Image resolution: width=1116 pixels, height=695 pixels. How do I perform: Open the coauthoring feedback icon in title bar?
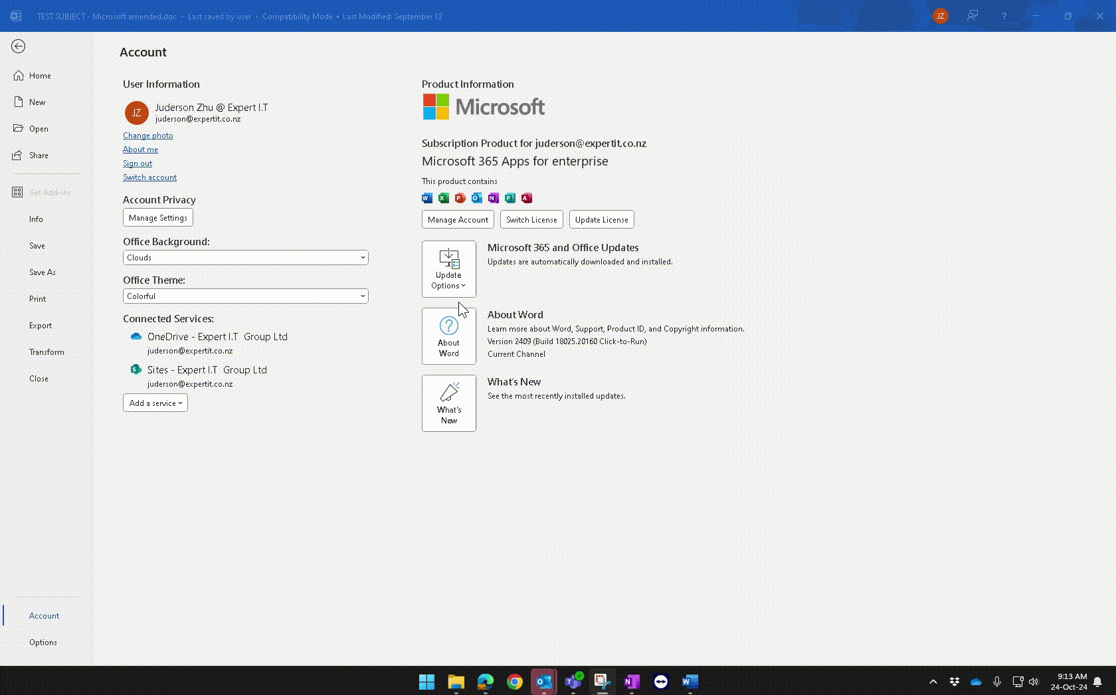(x=973, y=16)
